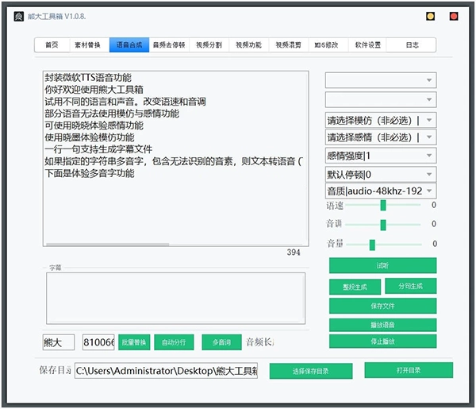Switch to the 首页 tab
The height and width of the screenshot is (409, 476).
point(52,45)
